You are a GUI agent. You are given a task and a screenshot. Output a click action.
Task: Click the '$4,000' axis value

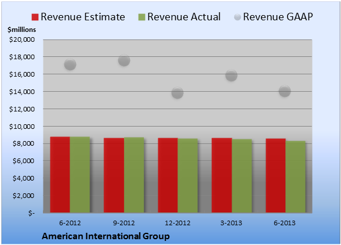23,178
